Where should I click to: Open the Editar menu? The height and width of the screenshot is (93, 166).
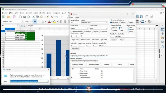(11, 13)
